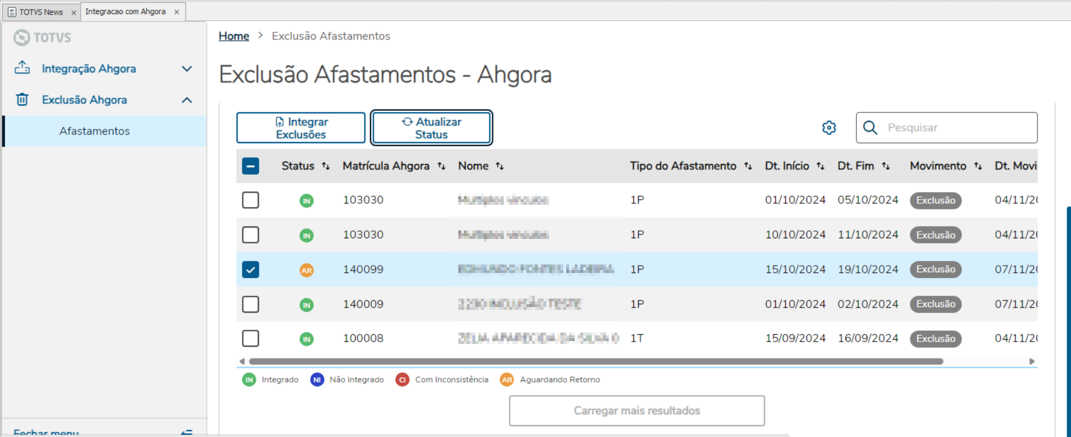Sort by Tipo do Afastamento arrows

coord(748,166)
